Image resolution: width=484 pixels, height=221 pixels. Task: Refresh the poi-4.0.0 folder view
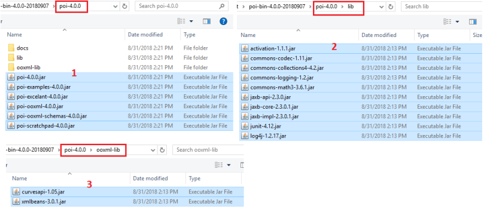[x=124, y=6]
